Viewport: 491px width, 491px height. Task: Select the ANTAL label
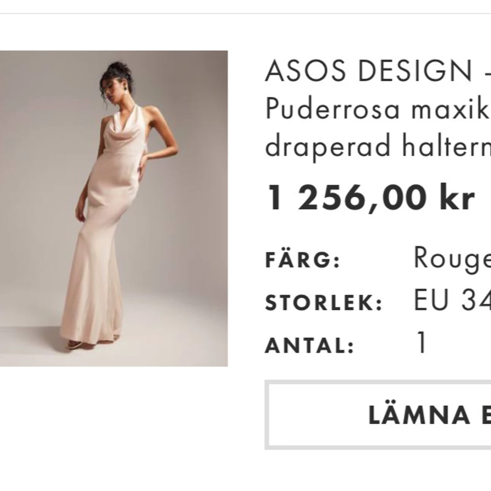[x=309, y=345]
